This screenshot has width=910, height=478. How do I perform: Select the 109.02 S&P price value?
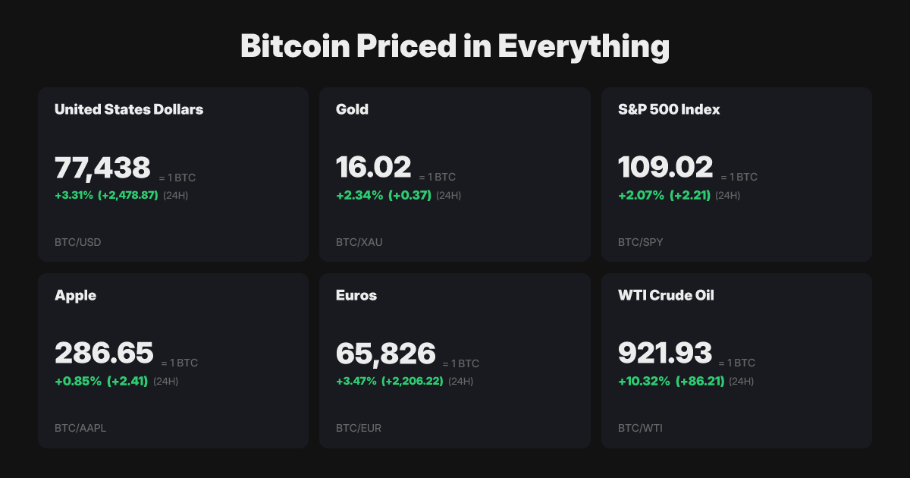[666, 168]
